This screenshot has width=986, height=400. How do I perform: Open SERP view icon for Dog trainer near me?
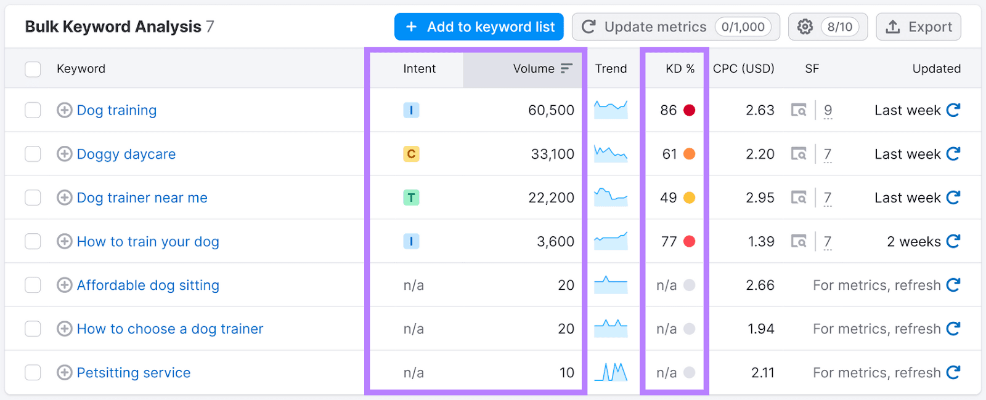(799, 198)
